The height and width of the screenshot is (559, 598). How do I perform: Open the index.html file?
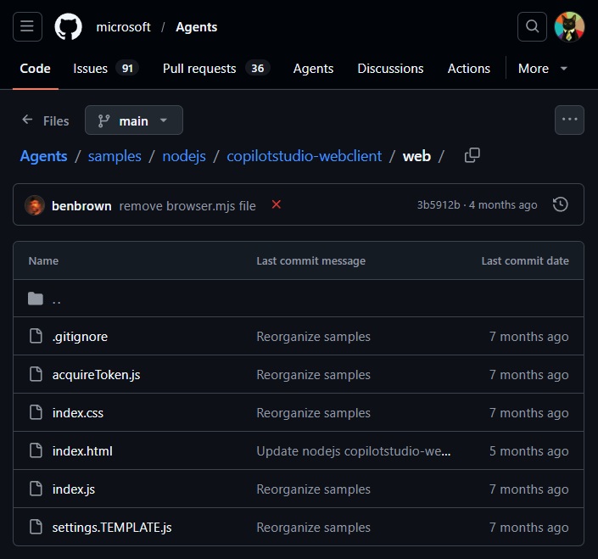82,451
